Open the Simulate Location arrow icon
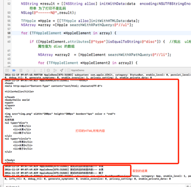Image resolution: width=191 pixels, height=187 pixels. pos(61,70)
